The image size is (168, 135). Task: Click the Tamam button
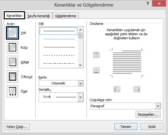[126, 127]
